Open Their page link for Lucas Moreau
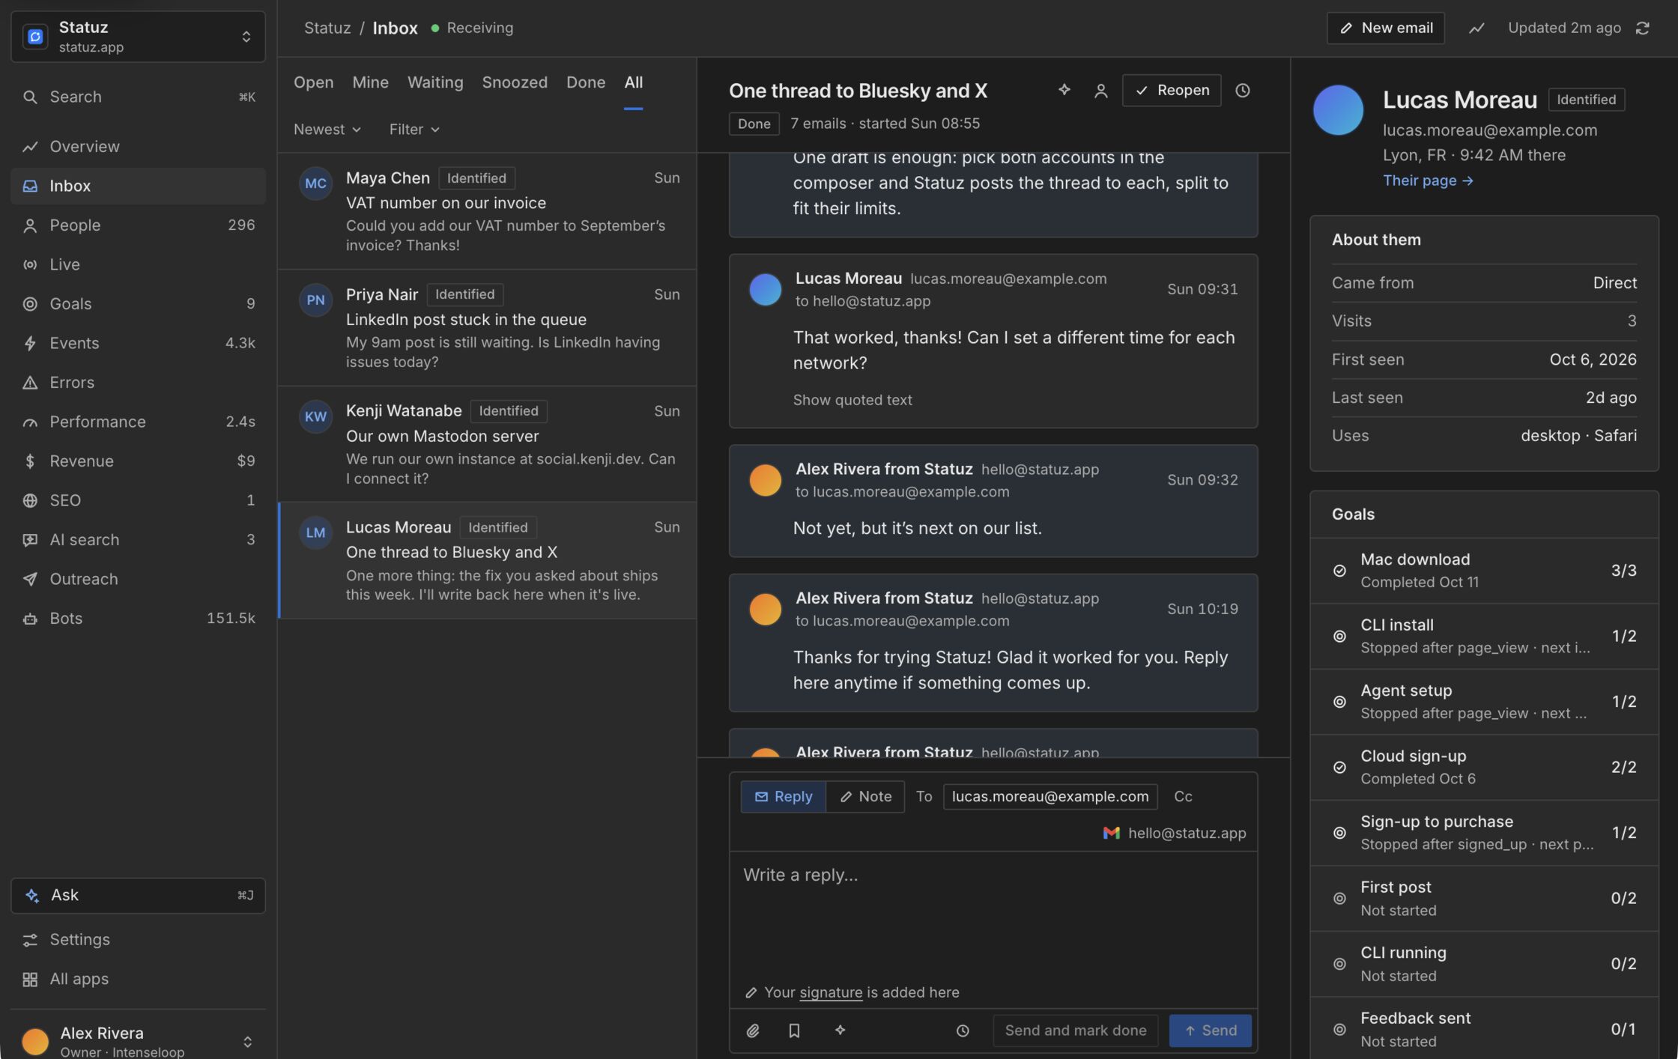This screenshot has height=1059, width=1678. (x=1428, y=180)
